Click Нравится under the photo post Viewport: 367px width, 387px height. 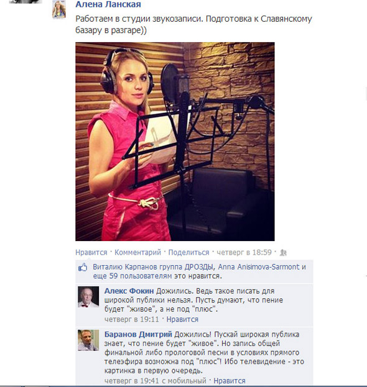pyautogui.click(x=91, y=252)
